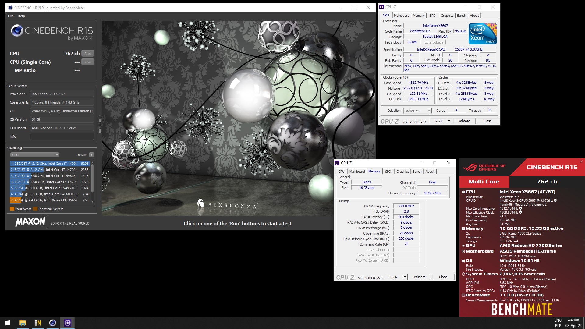585x329 pixels.
Task: Click Tools button in CPU-Z Memory window
Action: 394,277
